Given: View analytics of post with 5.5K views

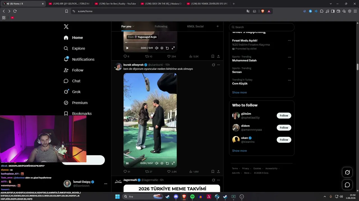Looking at the screenshot, I should point(194,56).
